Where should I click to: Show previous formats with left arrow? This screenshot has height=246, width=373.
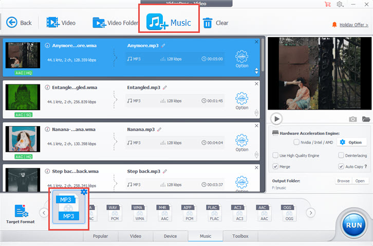tap(44, 213)
